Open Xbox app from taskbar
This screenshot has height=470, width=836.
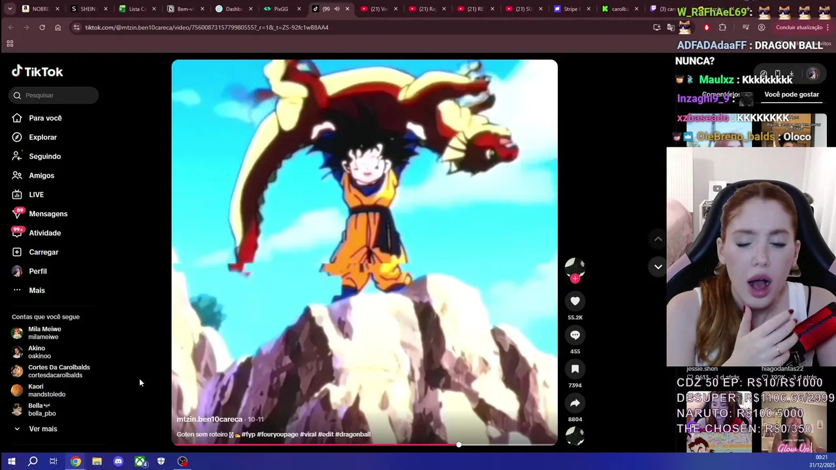(x=140, y=462)
